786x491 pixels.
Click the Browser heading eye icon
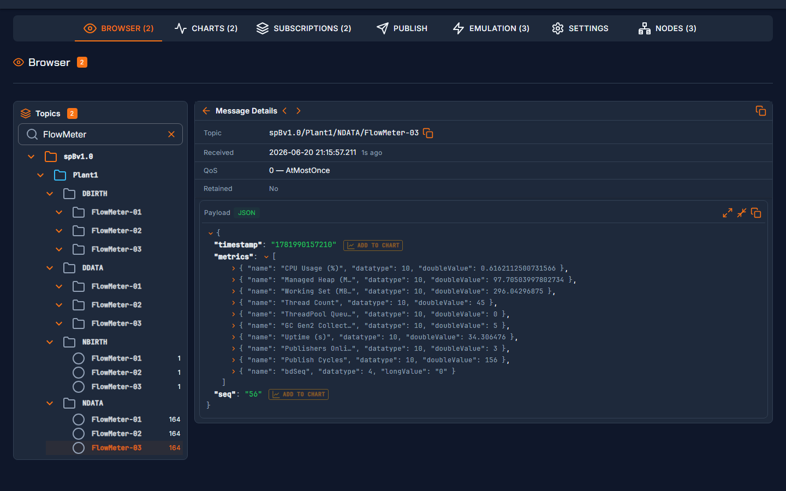tap(19, 62)
